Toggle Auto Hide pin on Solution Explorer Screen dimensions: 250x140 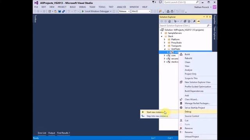coord(207,17)
